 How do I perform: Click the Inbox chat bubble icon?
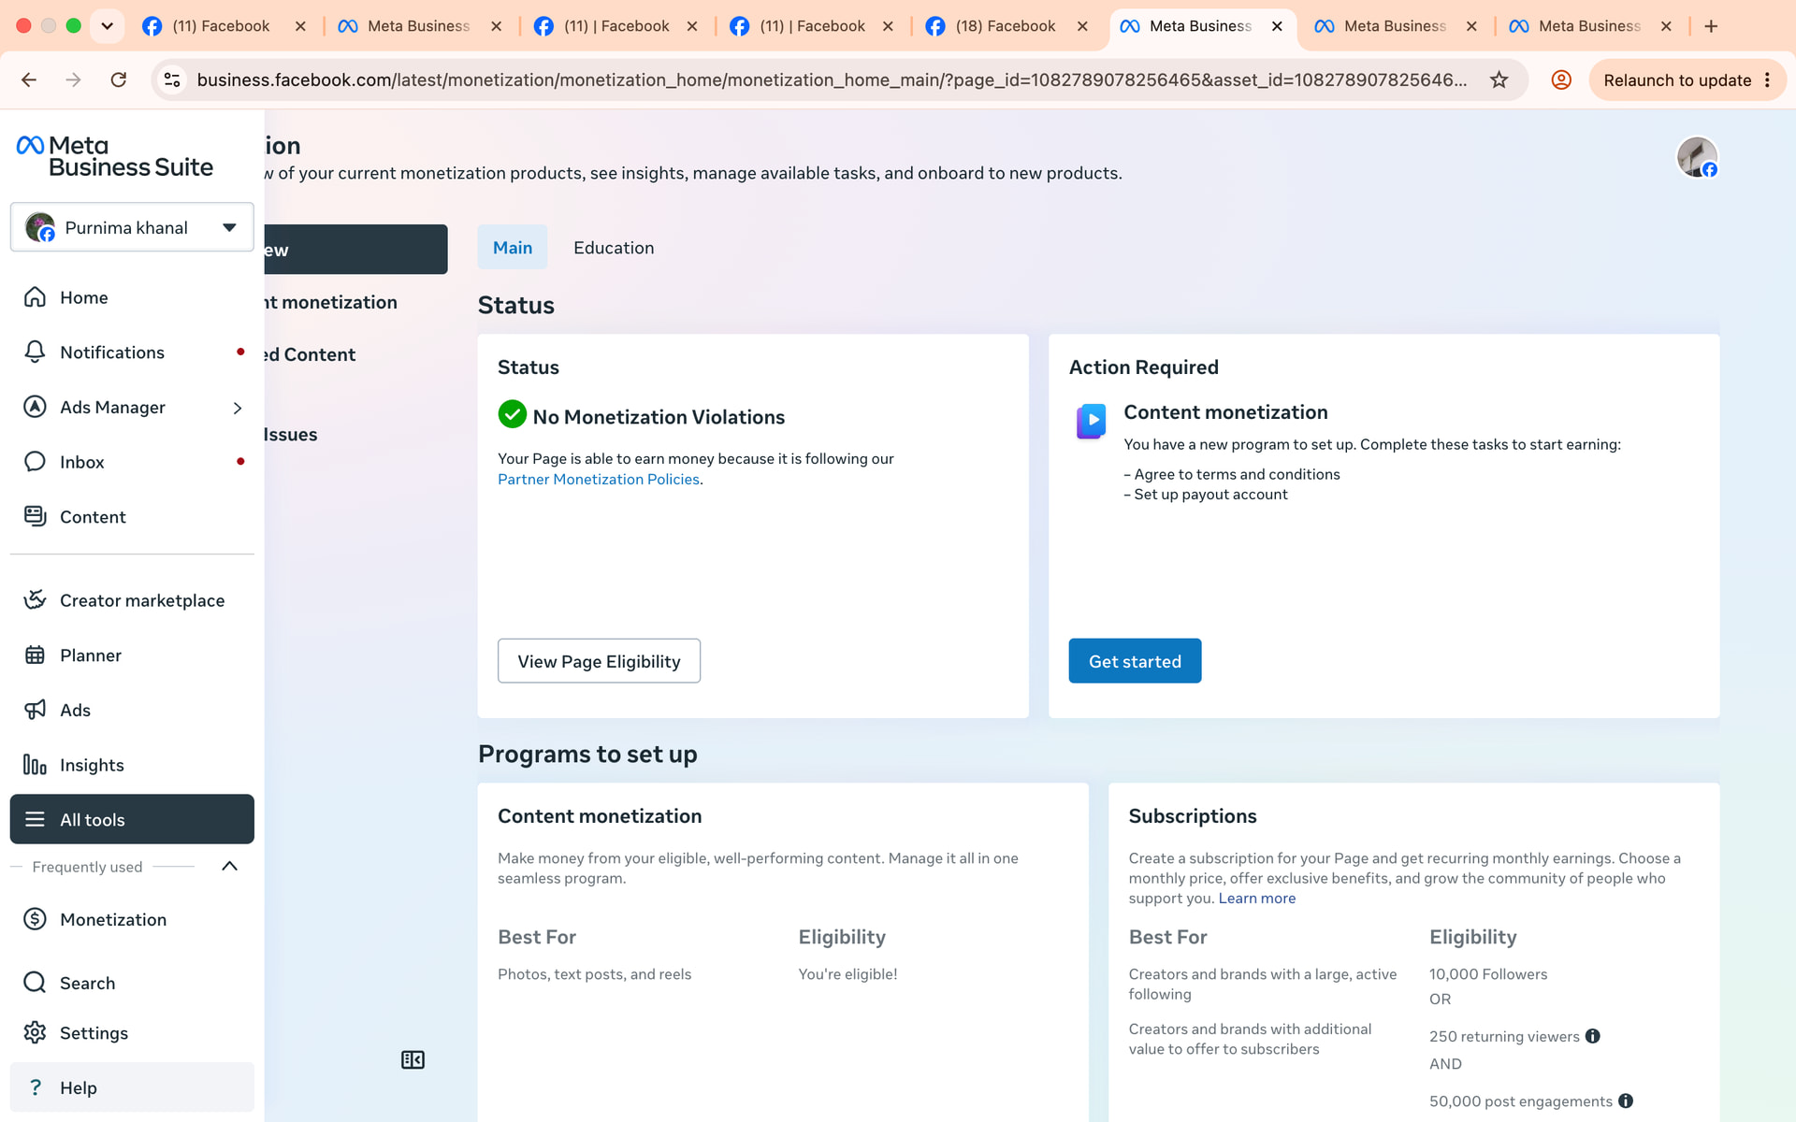[35, 462]
